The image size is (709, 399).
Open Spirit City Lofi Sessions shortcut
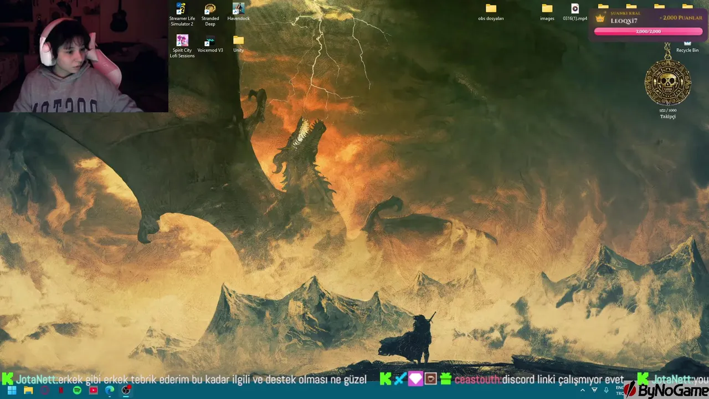click(182, 47)
